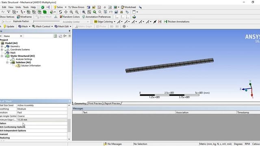Click the green checkmark toolbar icon
Viewport: 260px width, 146px height.
(x=43, y=7)
